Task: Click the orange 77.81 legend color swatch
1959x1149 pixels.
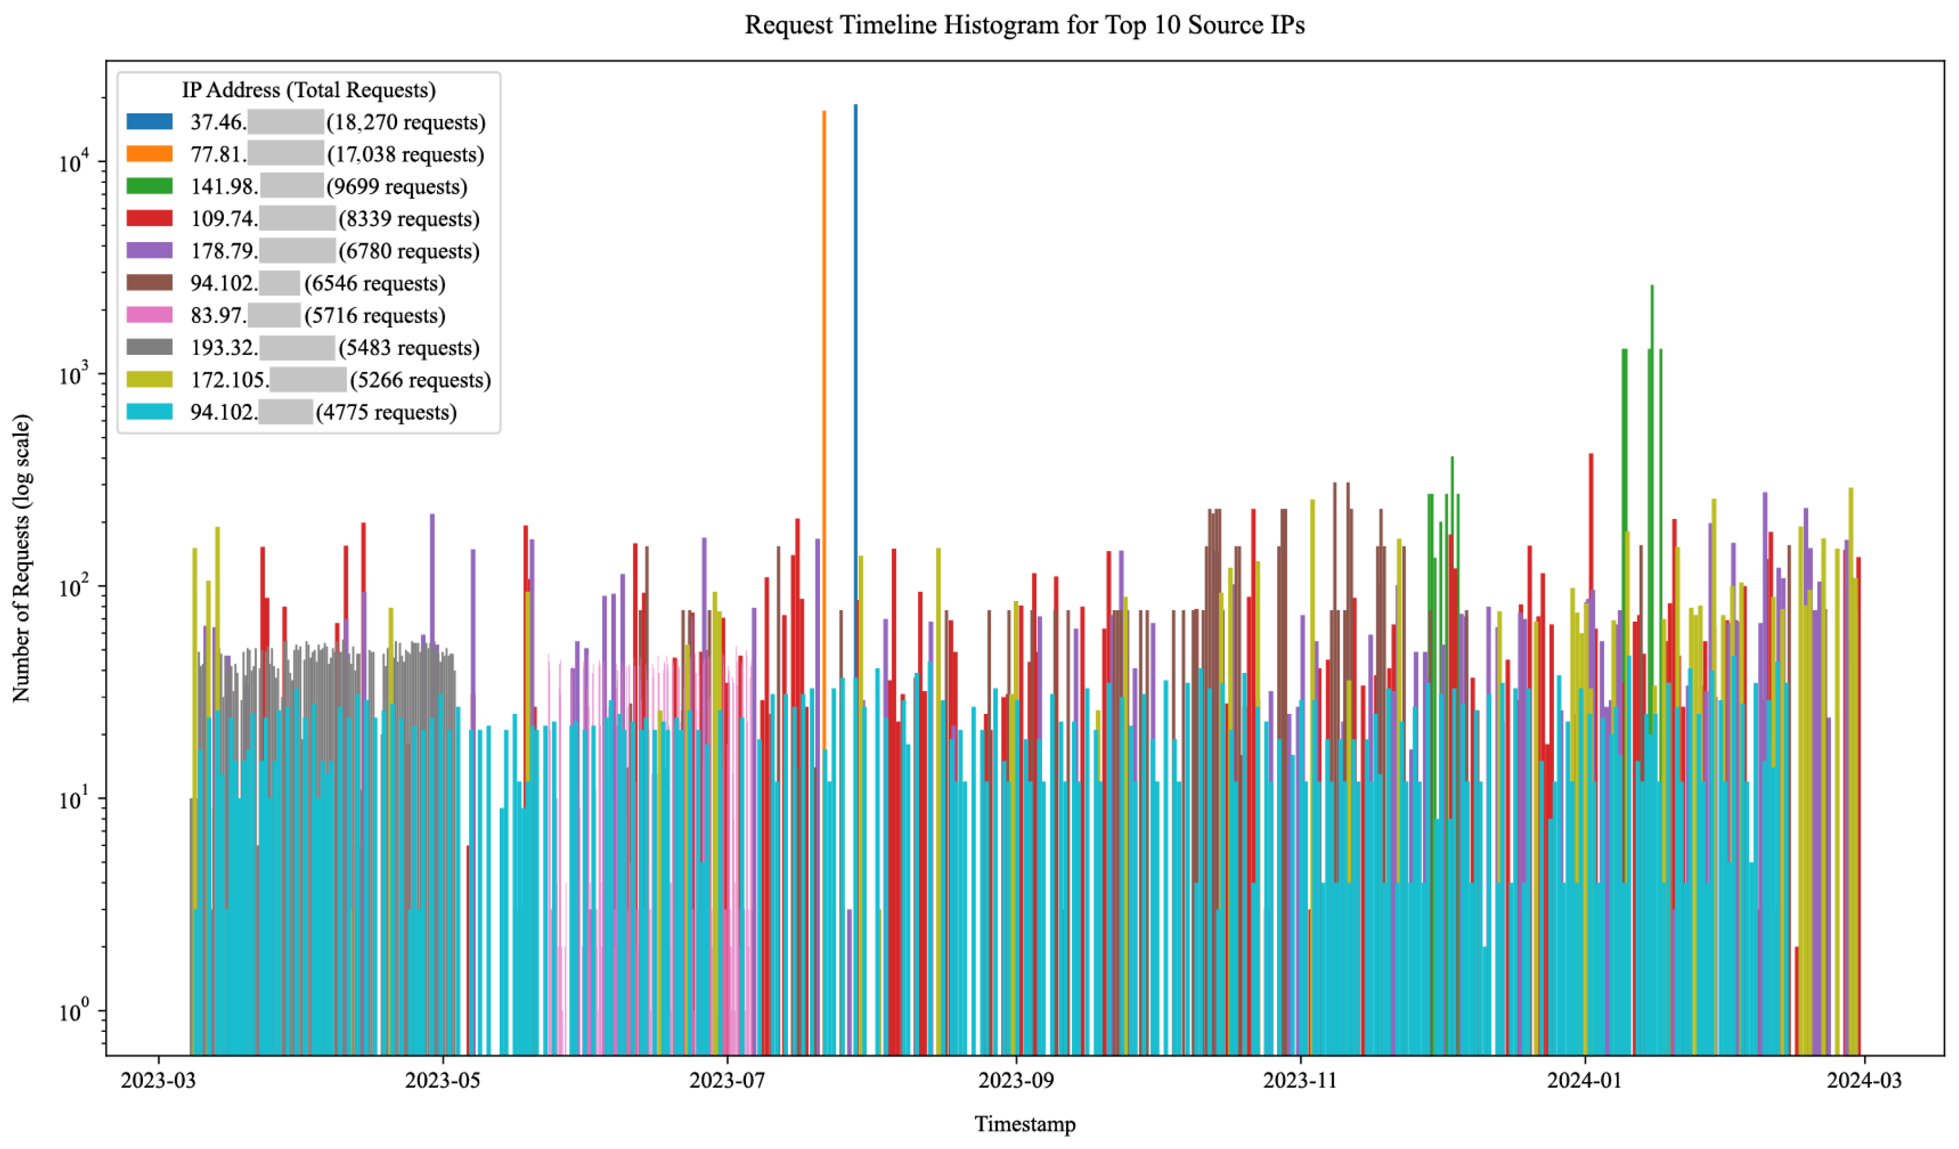Action: click(x=149, y=154)
